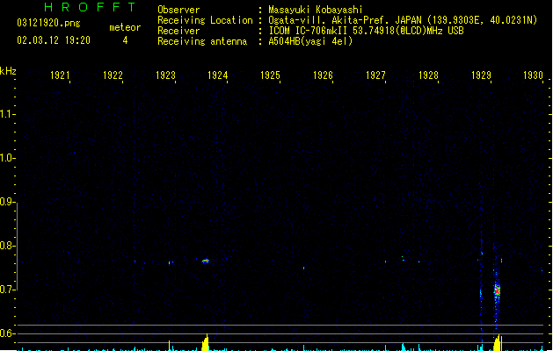Click the small meteor echo below the 1924 marker
Screen dimensions: 553x351
205,261
